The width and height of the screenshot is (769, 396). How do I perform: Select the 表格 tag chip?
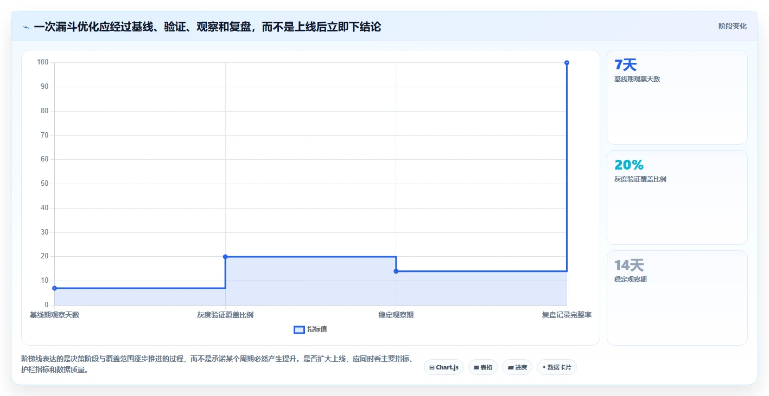[x=483, y=367]
